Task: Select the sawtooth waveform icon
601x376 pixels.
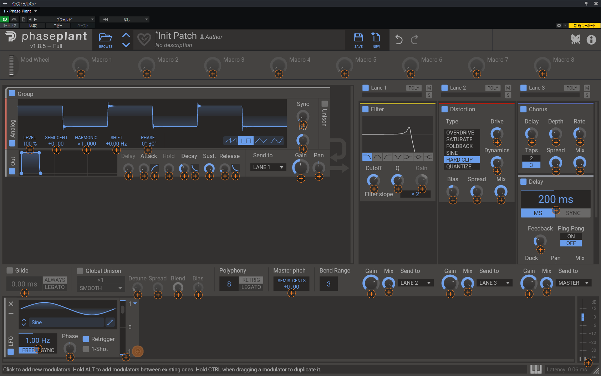Action: (230, 141)
